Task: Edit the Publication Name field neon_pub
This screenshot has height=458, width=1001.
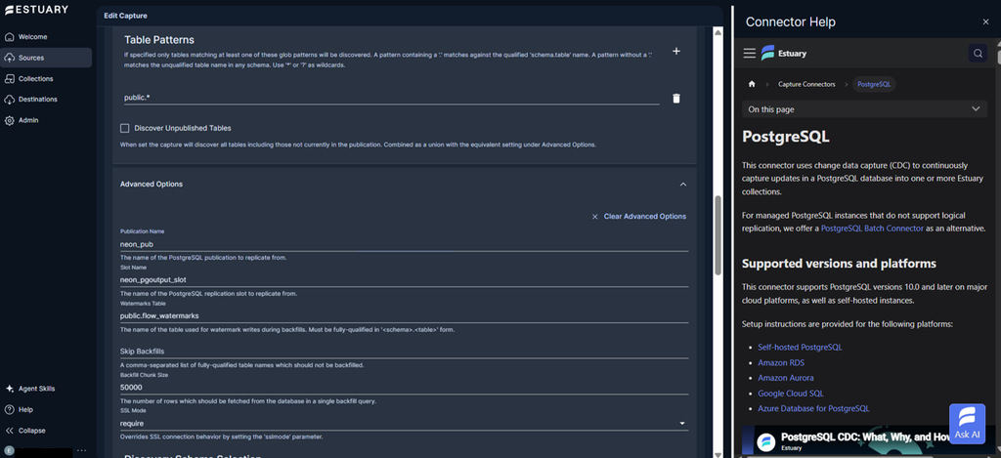Action: (x=404, y=244)
